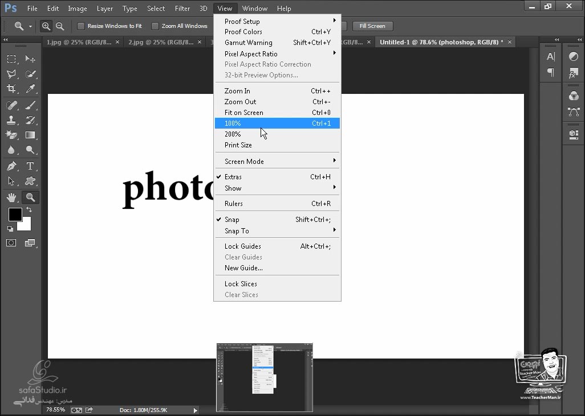Open the Zoom tool preset picker dropdown

[30, 26]
